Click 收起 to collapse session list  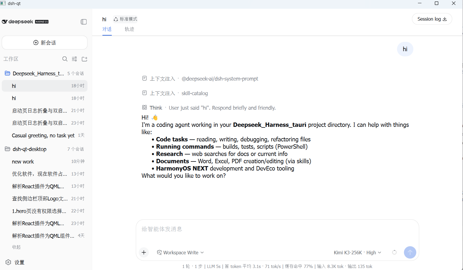[x=16, y=247]
